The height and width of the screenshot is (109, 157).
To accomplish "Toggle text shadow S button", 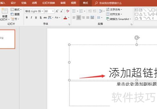I will click(x=40, y=18).
